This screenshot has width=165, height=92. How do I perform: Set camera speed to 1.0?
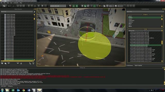[x=18, y=6]
